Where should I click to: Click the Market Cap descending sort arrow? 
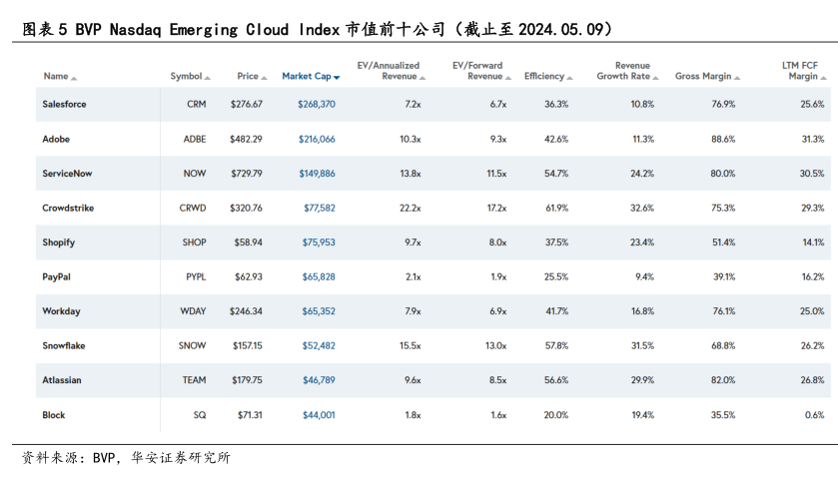pyautogui.click(x=337, y=78)
